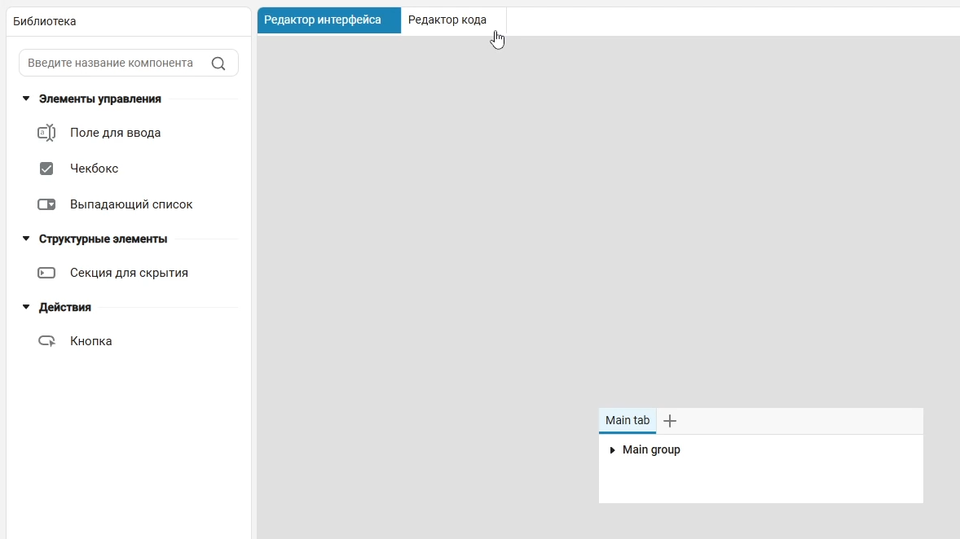This screenshot has height=539, width=960.
Task: Click the Секция для скрытия label
Action: (x=129, y=273)
